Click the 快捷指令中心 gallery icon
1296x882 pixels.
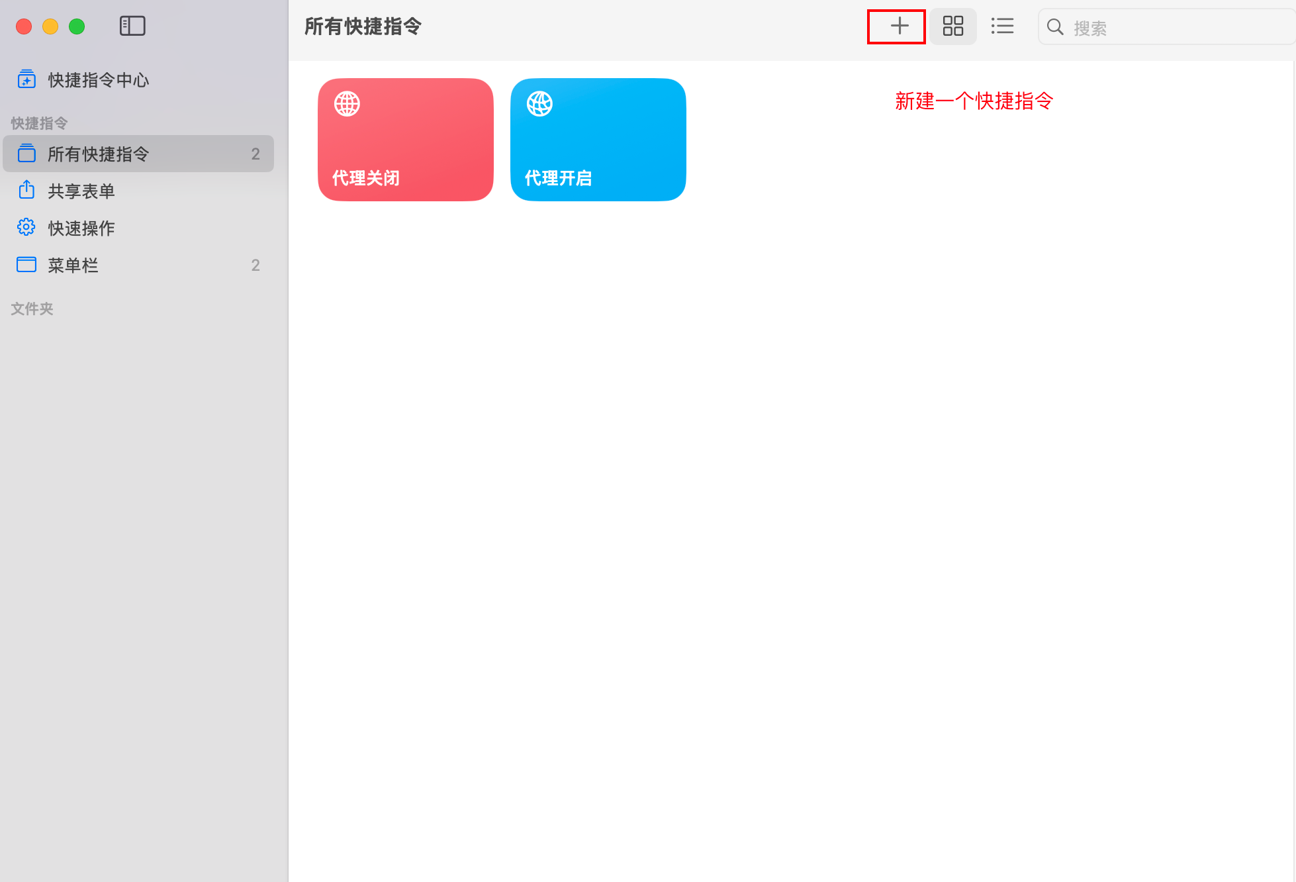click(26, 79)
